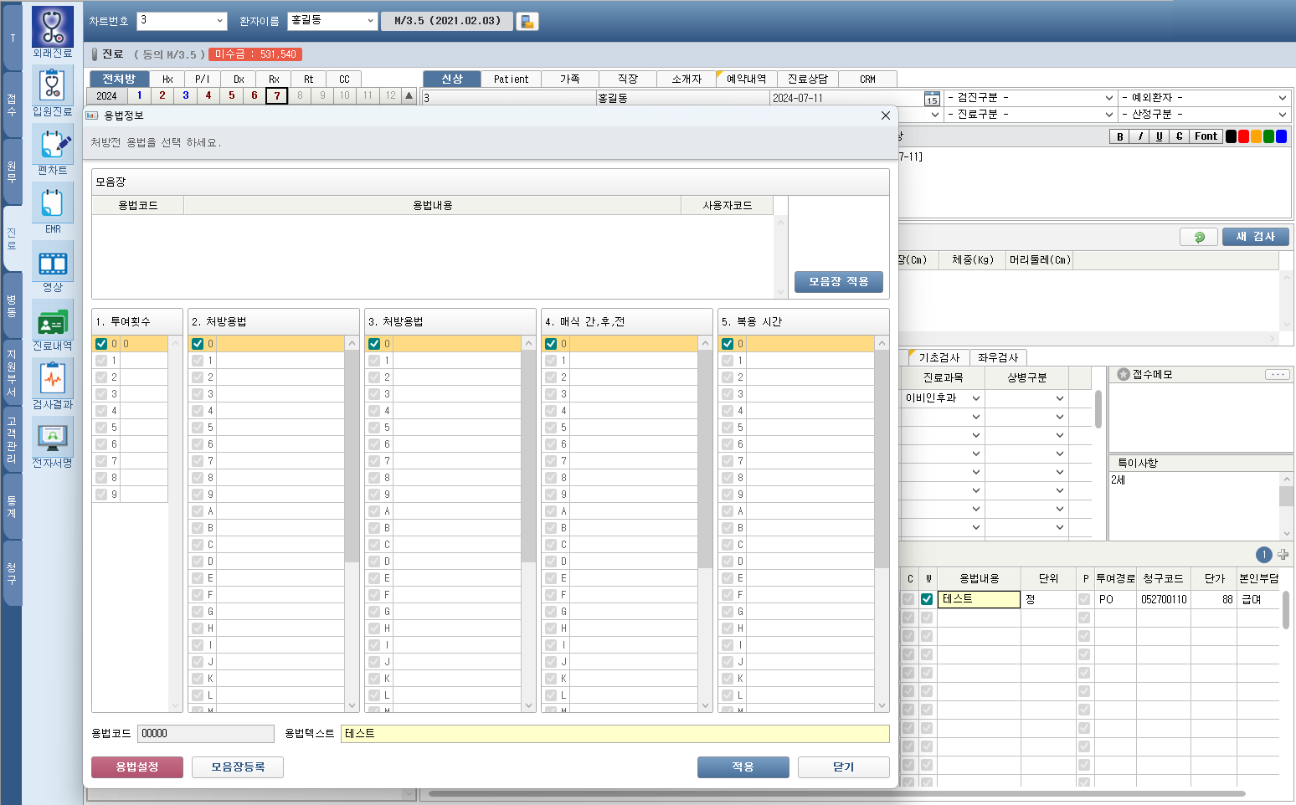This screenshot has height=805, width=1296.
Task: Pick the red color swatch
Action: click(1243, 136)
